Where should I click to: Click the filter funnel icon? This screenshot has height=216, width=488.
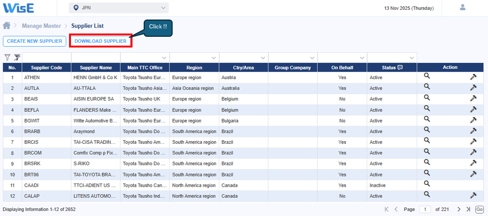(x=7, y=57)
